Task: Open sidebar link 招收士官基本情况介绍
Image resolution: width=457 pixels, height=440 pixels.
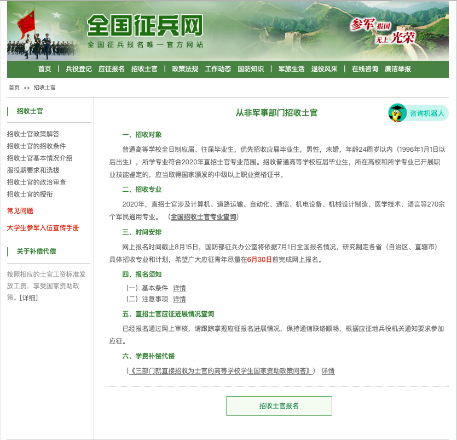Action: click(39, 158)
